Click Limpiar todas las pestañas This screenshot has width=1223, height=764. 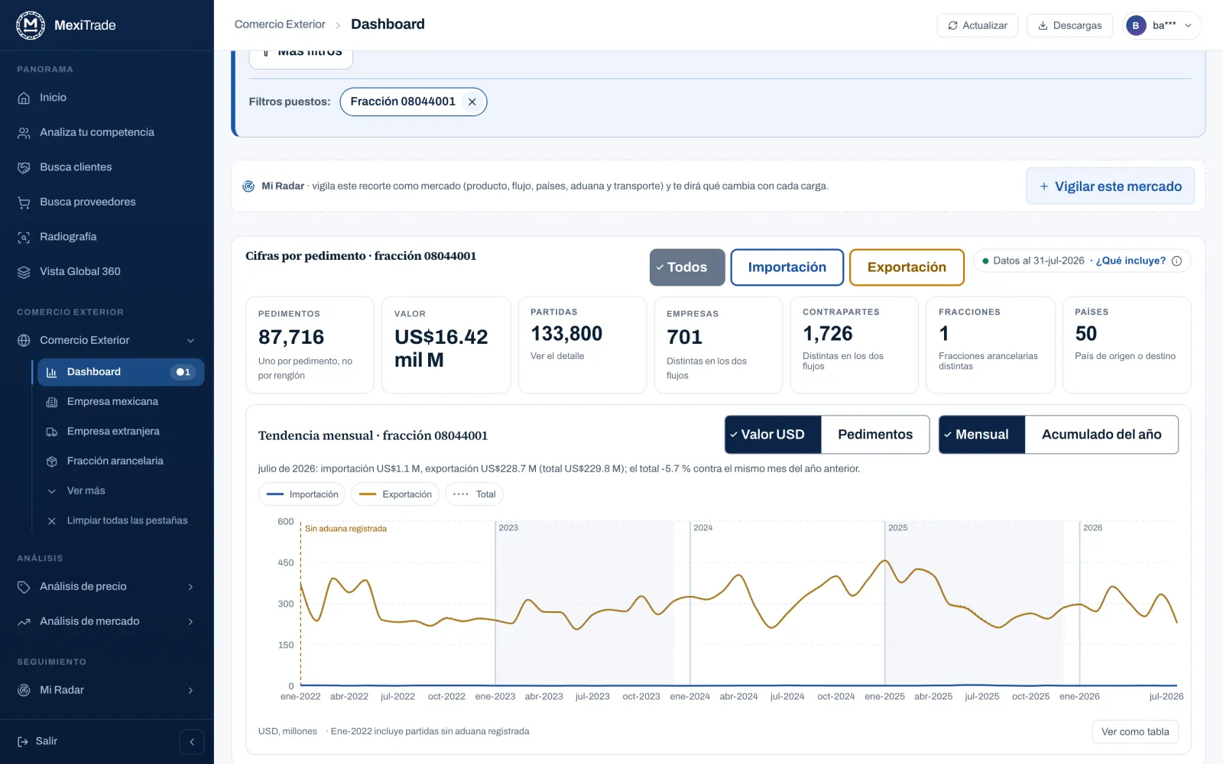coord(127,521)
